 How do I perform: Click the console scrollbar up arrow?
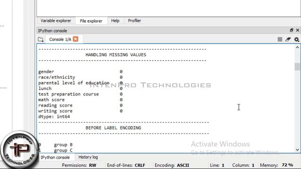click(297, 47)
